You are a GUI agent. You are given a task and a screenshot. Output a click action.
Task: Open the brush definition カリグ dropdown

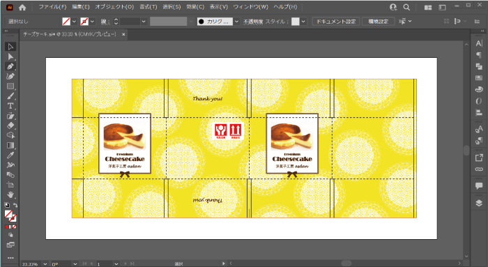tap(237, 22)
